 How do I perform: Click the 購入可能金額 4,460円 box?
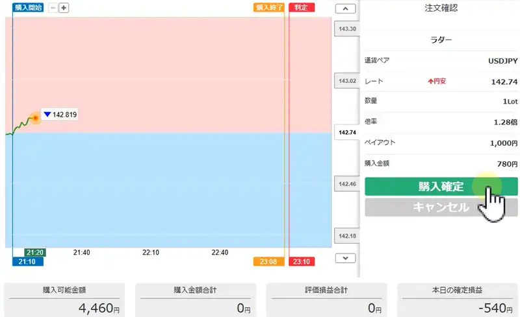pyautogui.click(x=64, y=299)
